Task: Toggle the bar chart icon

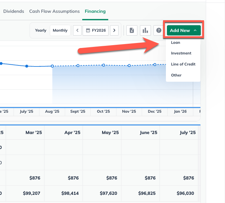Action: click(x=145, y=30)
